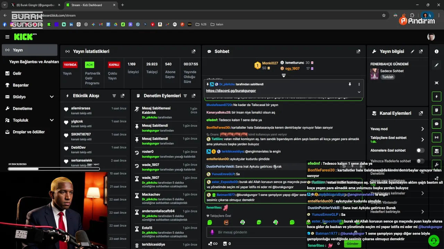Pop out the Sohbet chat panel
Viewport: 444px width, 249px height.
[x=358, y=52]
